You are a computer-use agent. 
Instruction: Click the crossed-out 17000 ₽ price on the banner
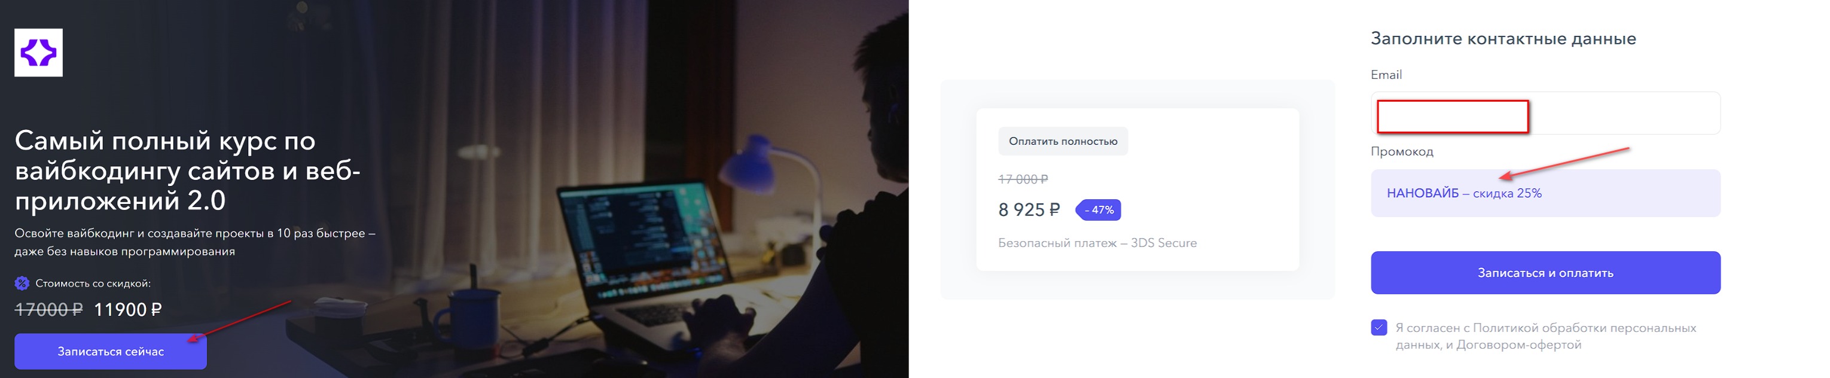coord(48,310)
